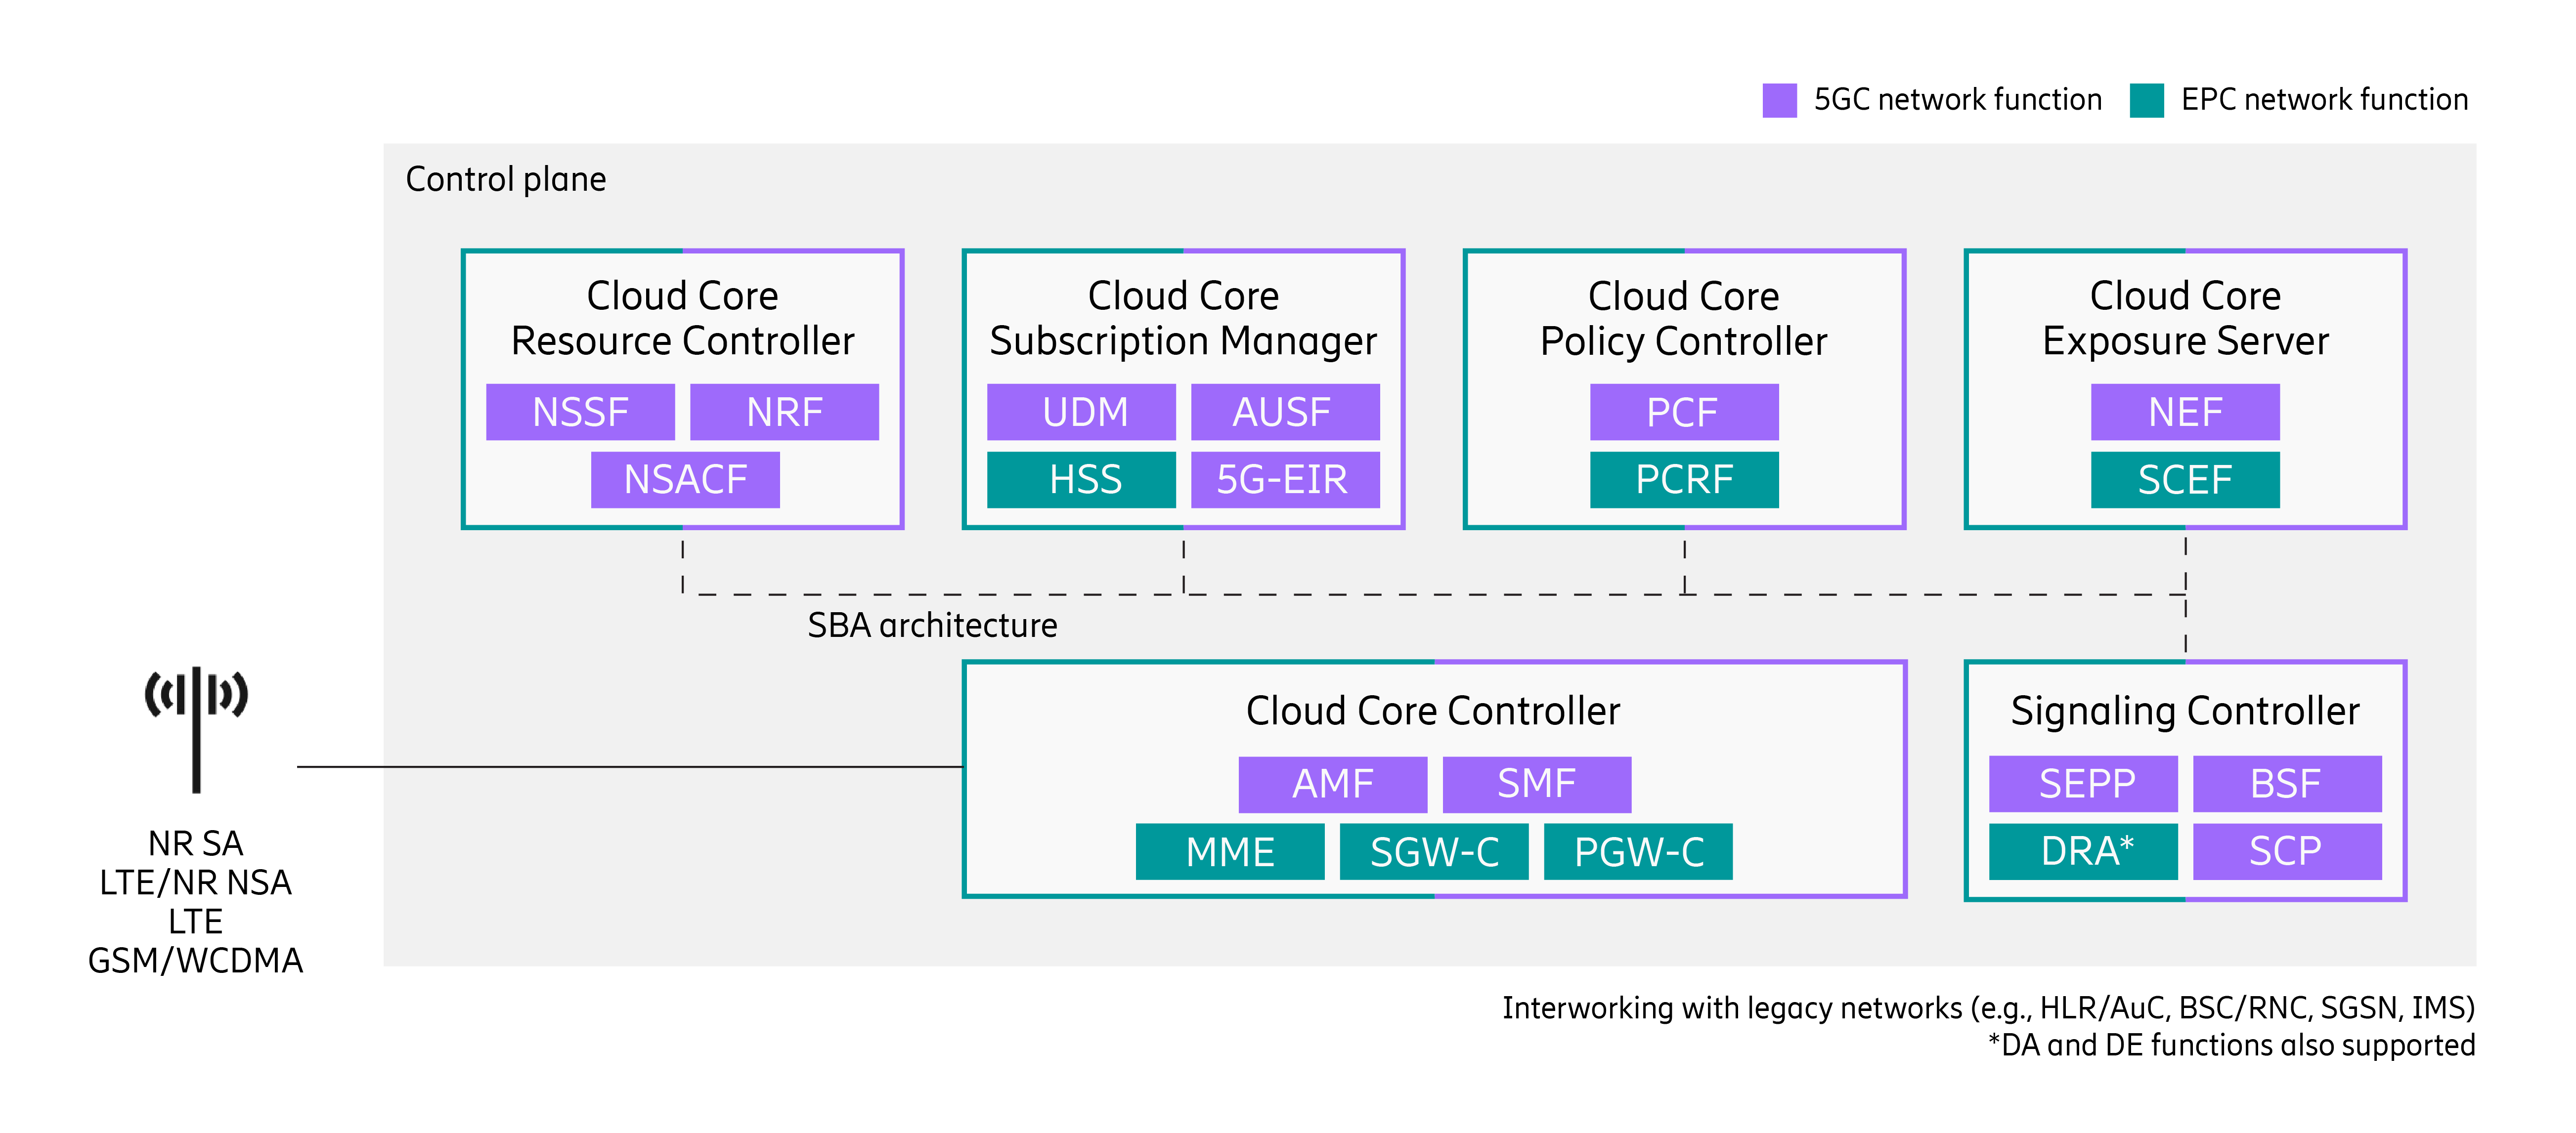Select the SGW-C block
Image resolution: width=2576 pixels, height=1133 pixels.
tap(1433, 851)
